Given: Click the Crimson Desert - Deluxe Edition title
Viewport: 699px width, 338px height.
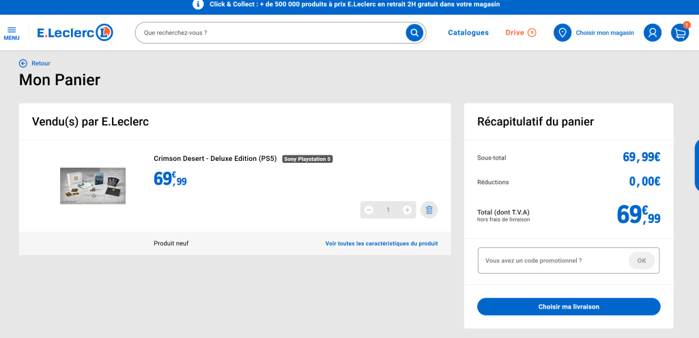Looking at the screenshot, I should tap(215, 159).
